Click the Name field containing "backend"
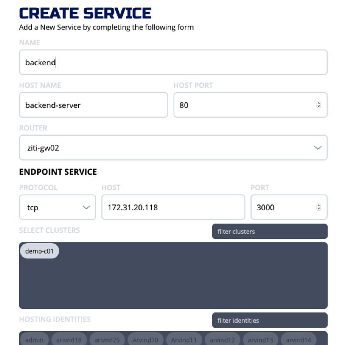This screenshot has width=337, height=345. 173,62
